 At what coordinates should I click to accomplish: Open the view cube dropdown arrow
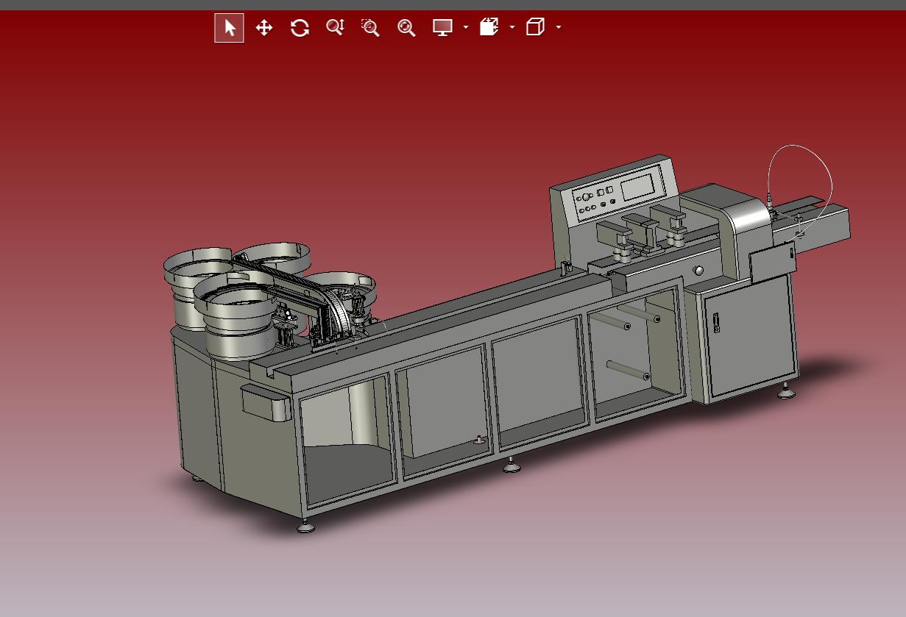coord(559,28)
